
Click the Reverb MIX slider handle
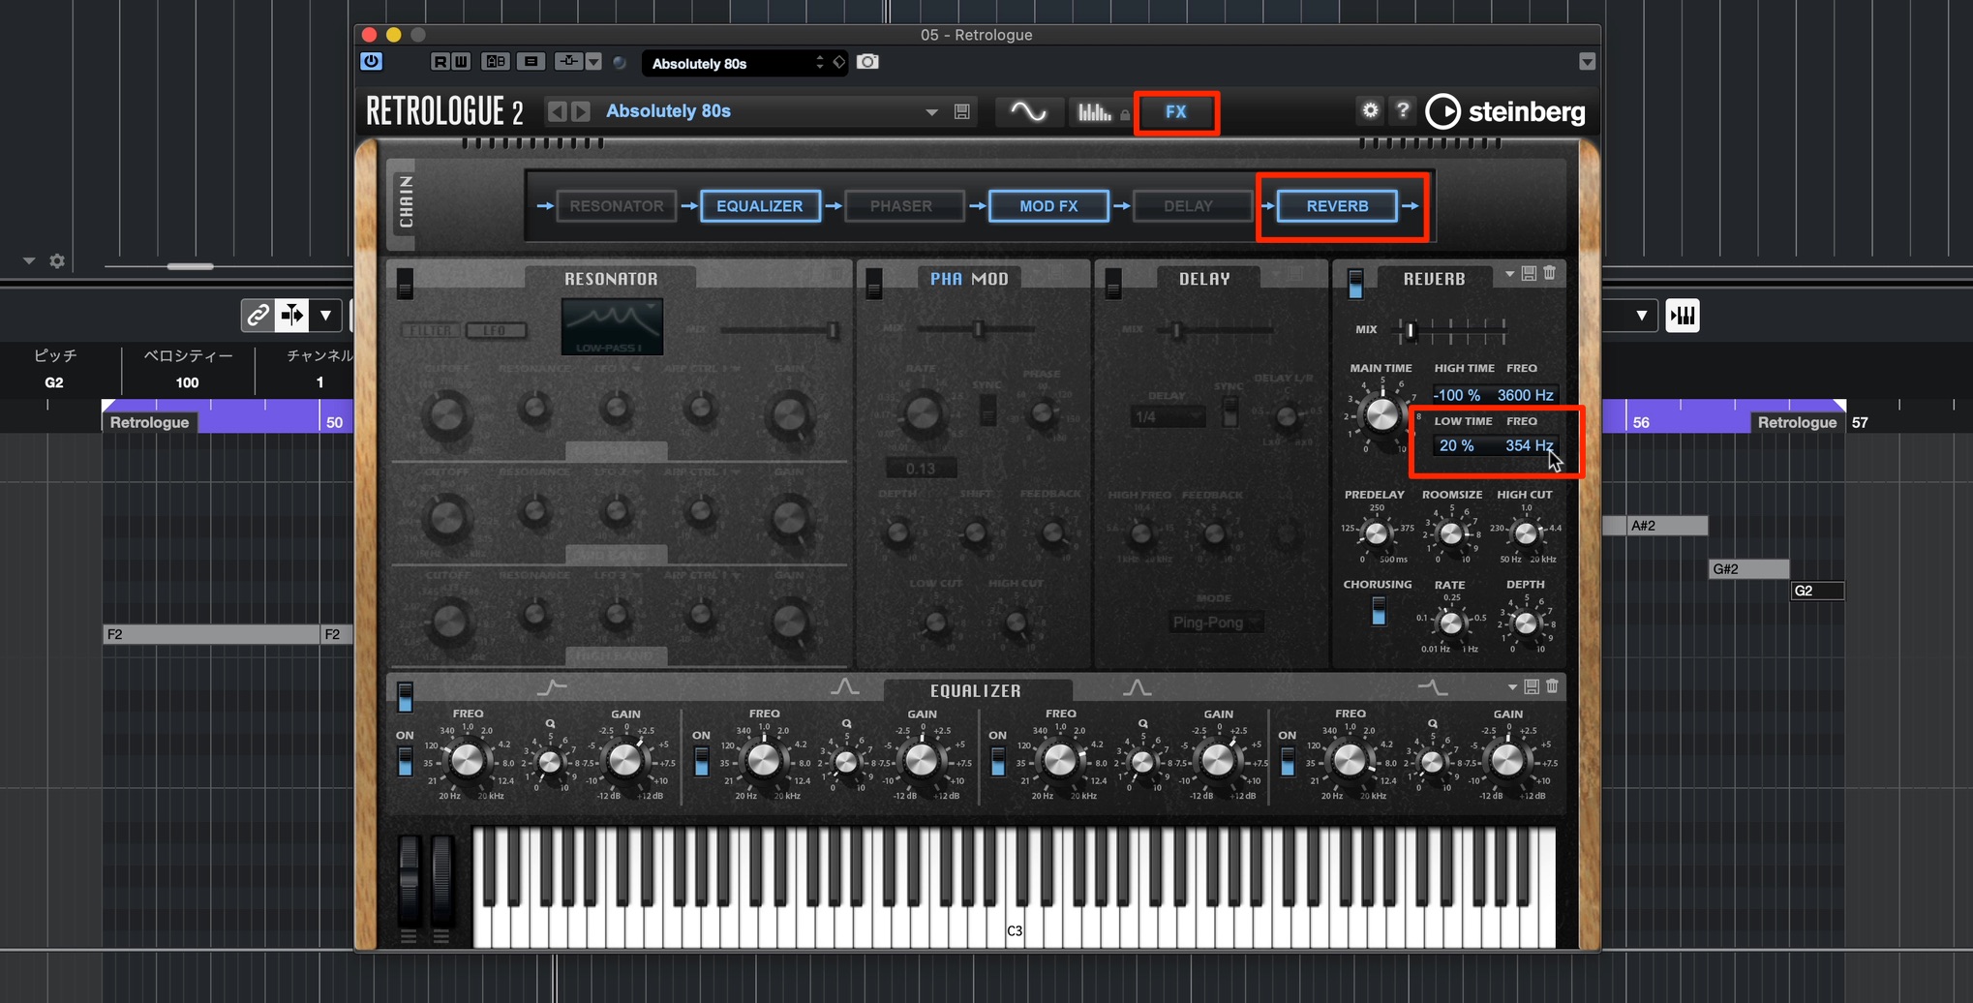(x=1411, y=331)
